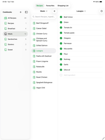Add a new recipe to Meals

click(55, 11)
